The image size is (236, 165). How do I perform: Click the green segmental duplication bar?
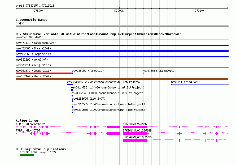[27, 155]
